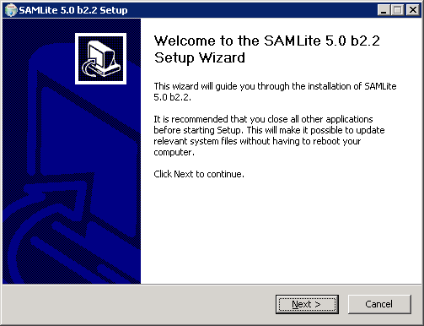Click the computer installer logo in banner

click(100, 58)
